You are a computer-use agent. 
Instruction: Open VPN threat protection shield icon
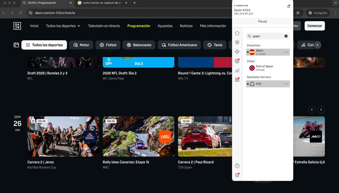[237, 42]
